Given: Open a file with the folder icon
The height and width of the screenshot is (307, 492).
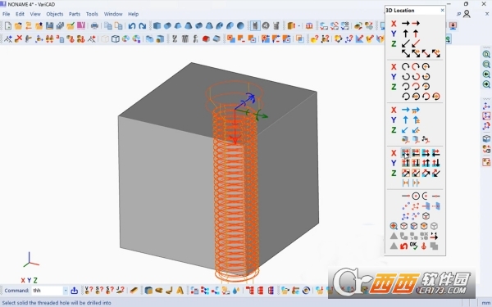Looking at the screenshot, I should pos(18,25).
